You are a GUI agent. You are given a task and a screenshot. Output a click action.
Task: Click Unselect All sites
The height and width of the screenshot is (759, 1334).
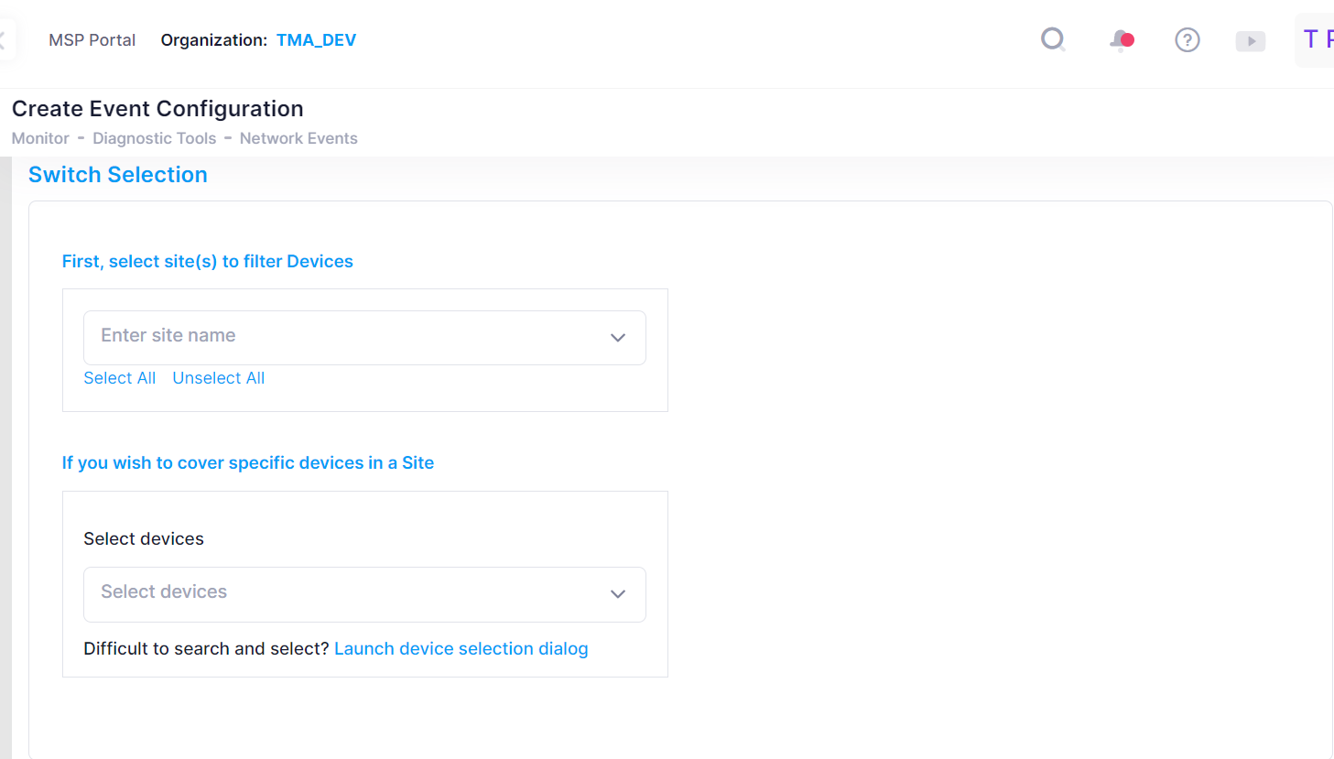click(218, 378)
